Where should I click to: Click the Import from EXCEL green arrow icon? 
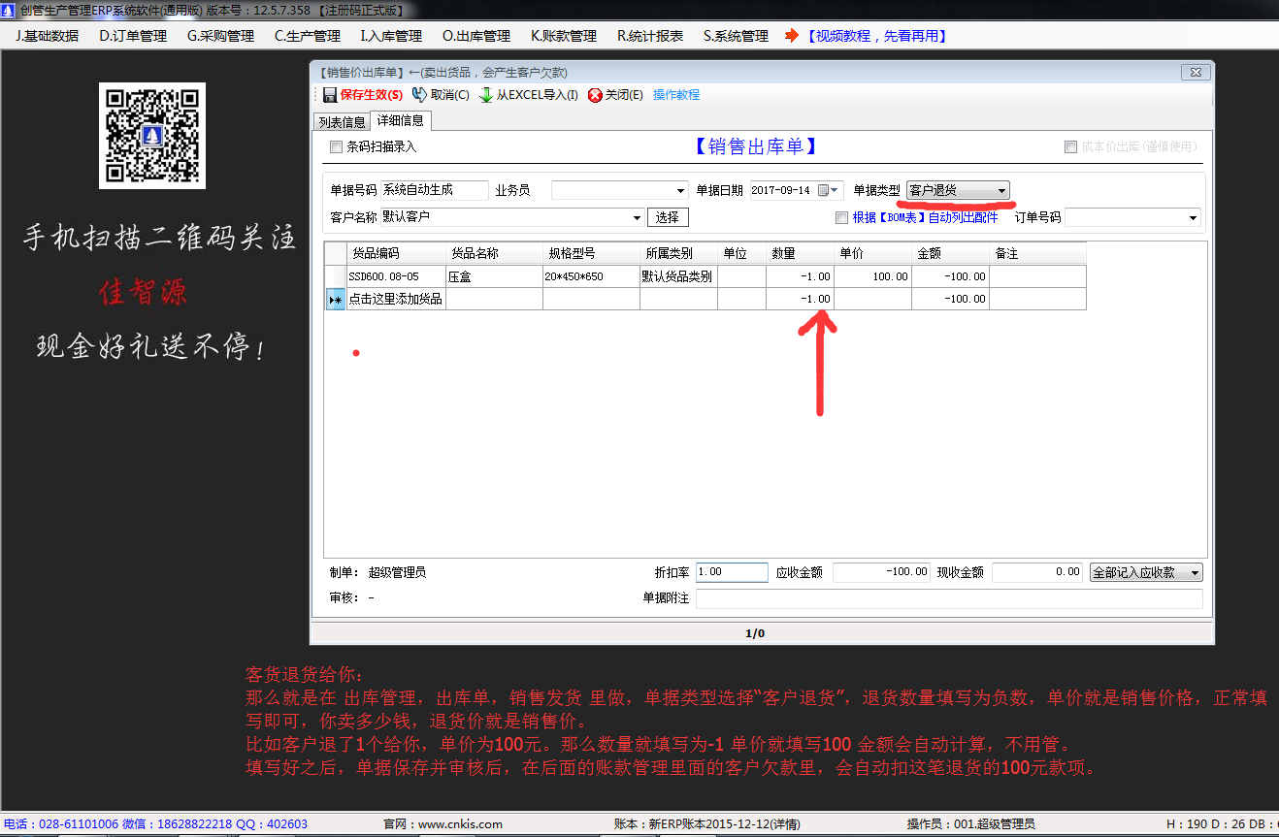point(486,95)
